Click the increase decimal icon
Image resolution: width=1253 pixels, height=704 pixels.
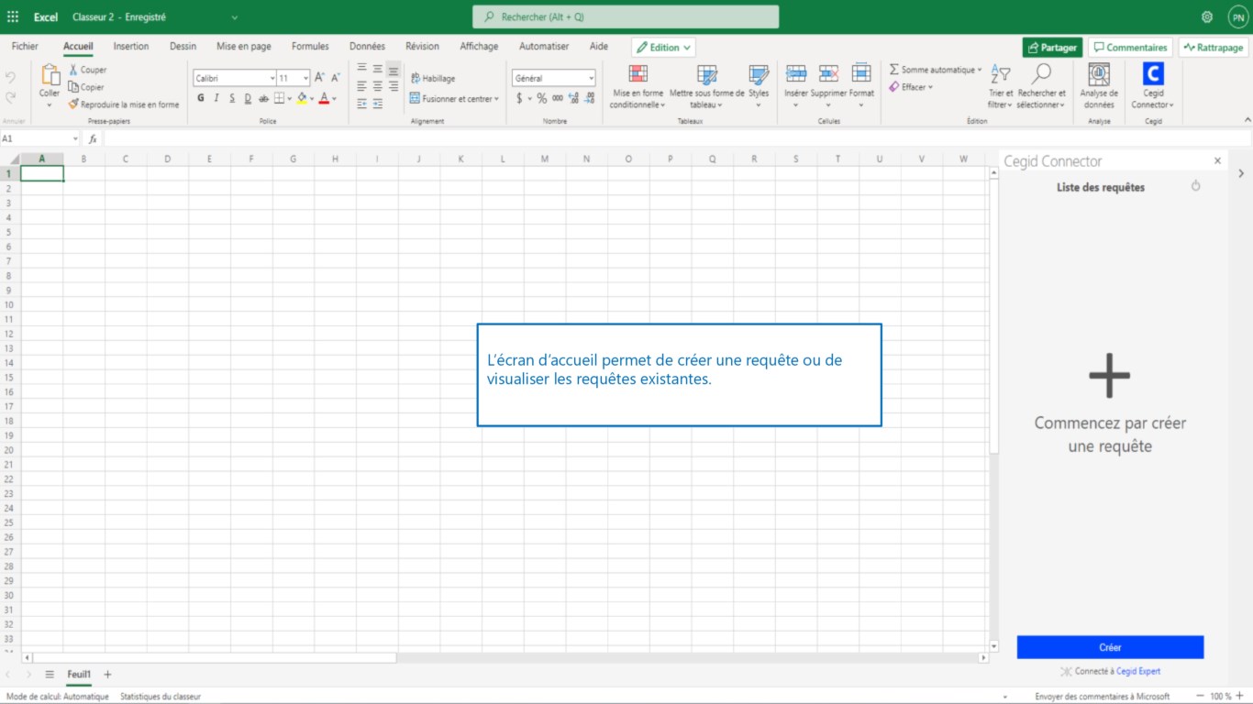pyautogui.click(x=573, y=98)
